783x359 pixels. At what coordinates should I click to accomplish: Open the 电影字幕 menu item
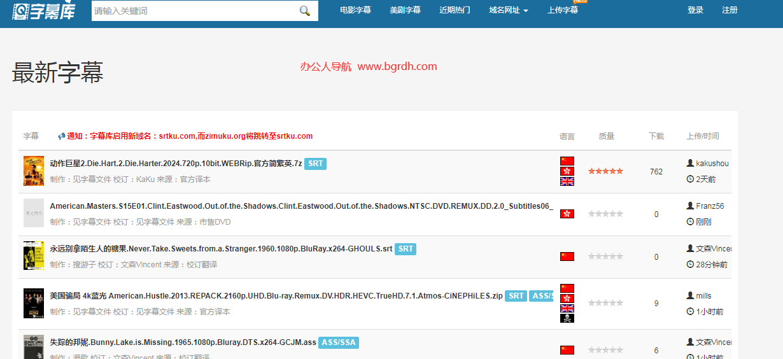click(x=355, y=10)
